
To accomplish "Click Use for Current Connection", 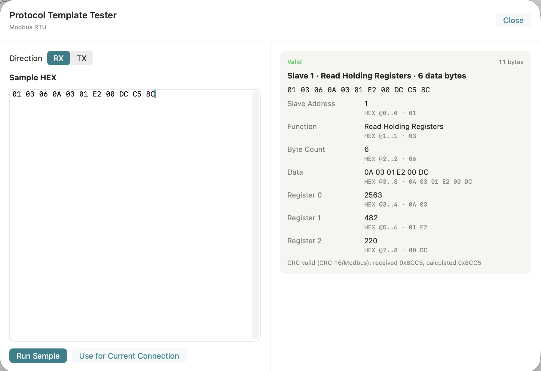I will coord(129,356).
